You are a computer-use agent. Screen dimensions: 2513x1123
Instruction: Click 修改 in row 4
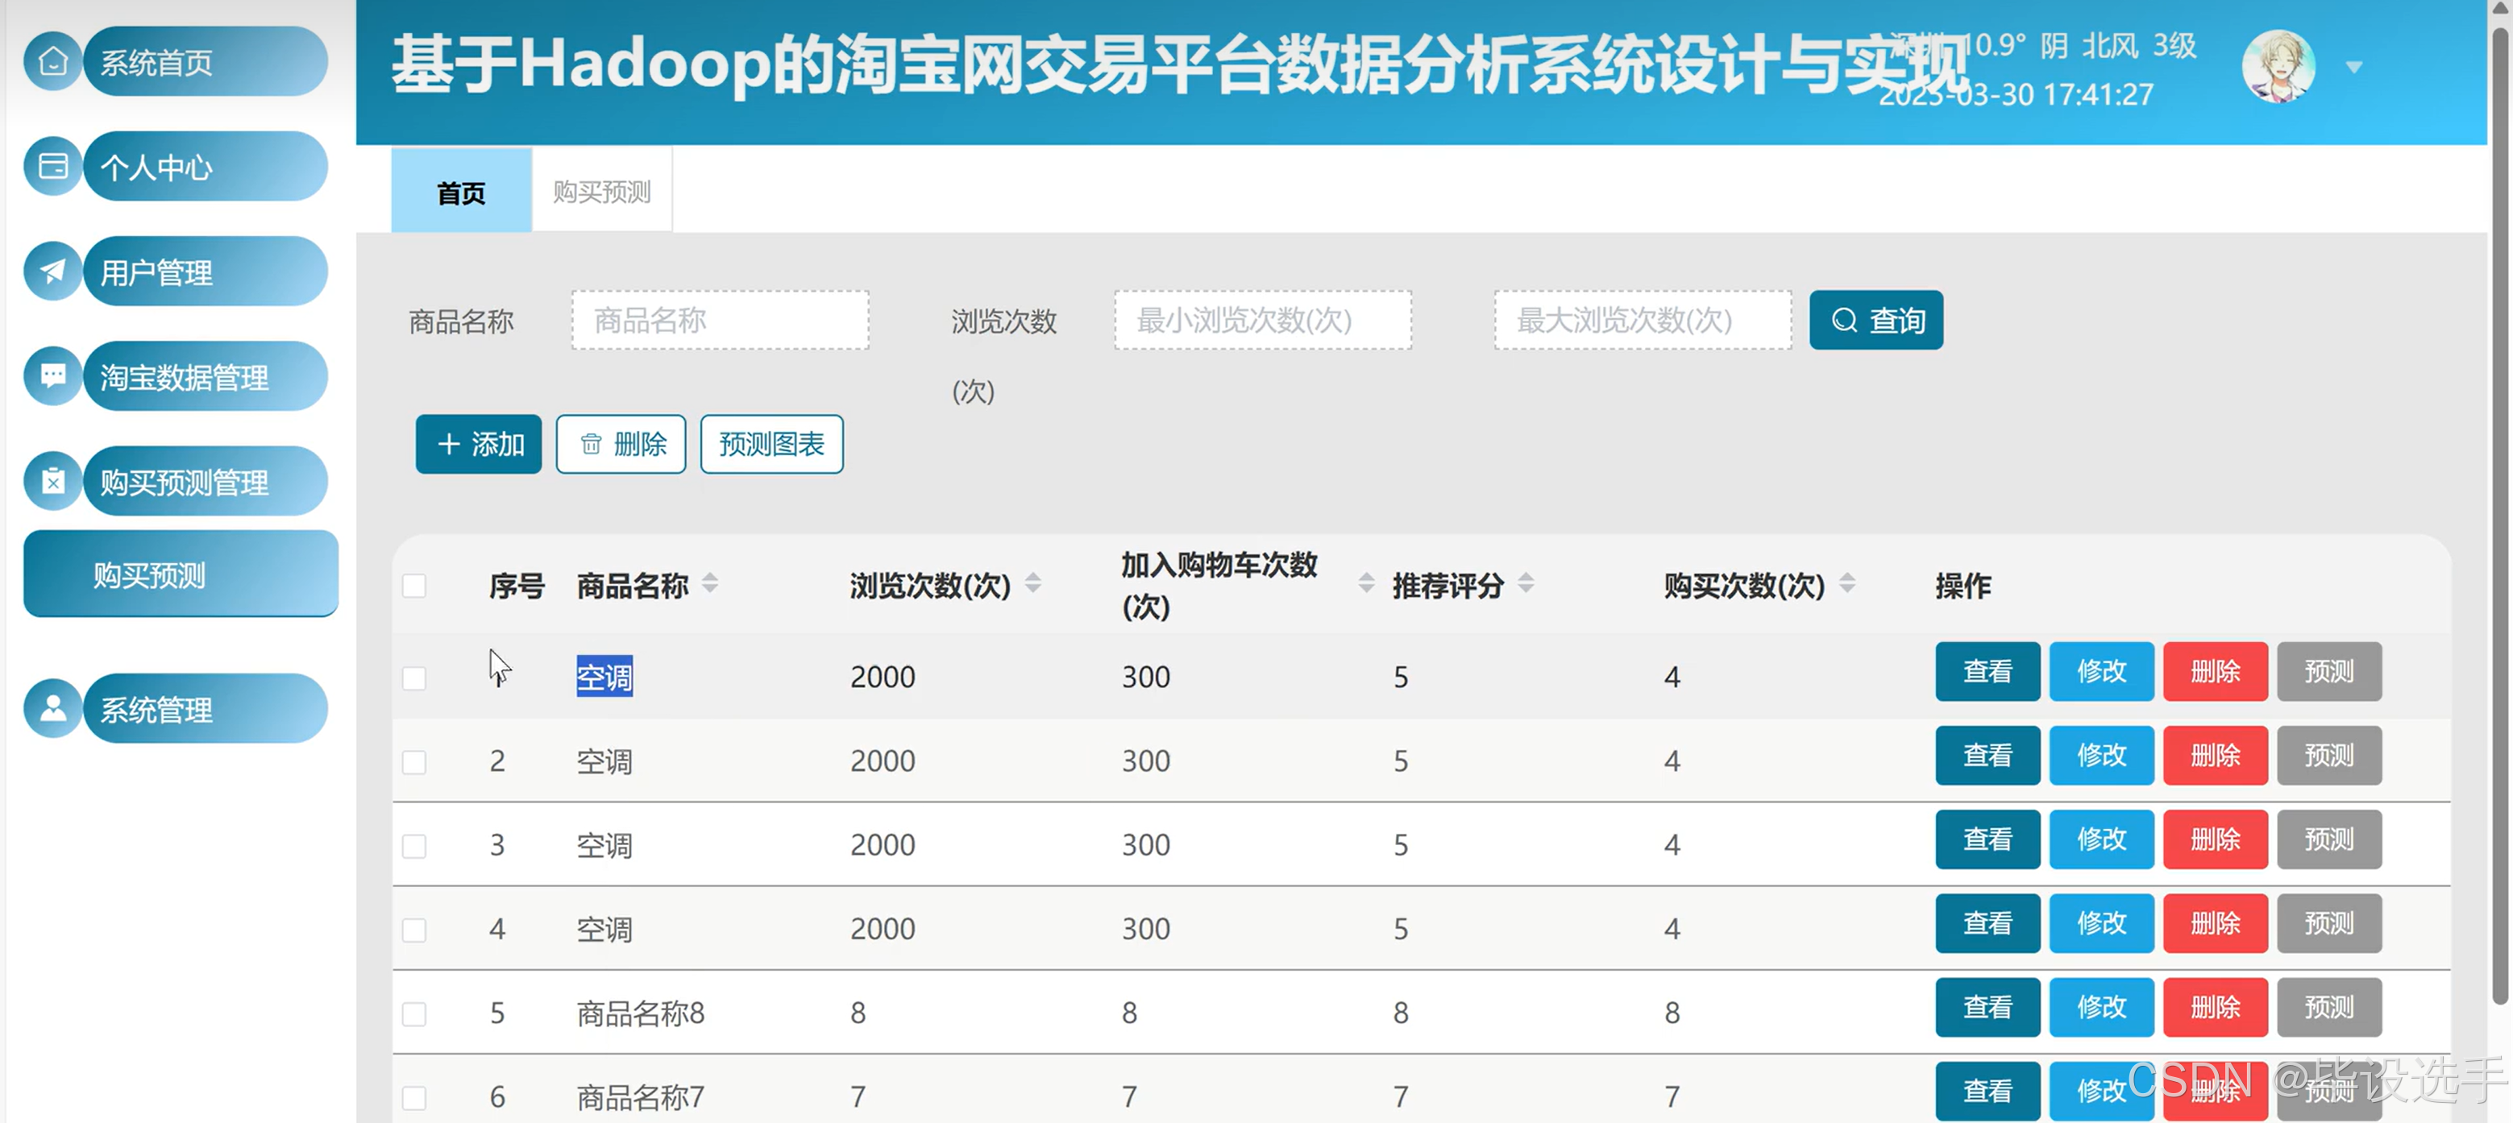[x=2101, y=922]
